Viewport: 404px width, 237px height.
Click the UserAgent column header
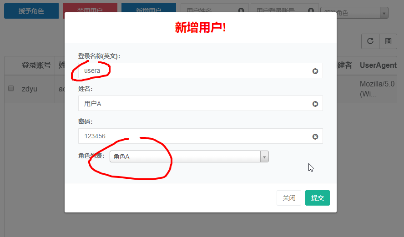[378, 66]
